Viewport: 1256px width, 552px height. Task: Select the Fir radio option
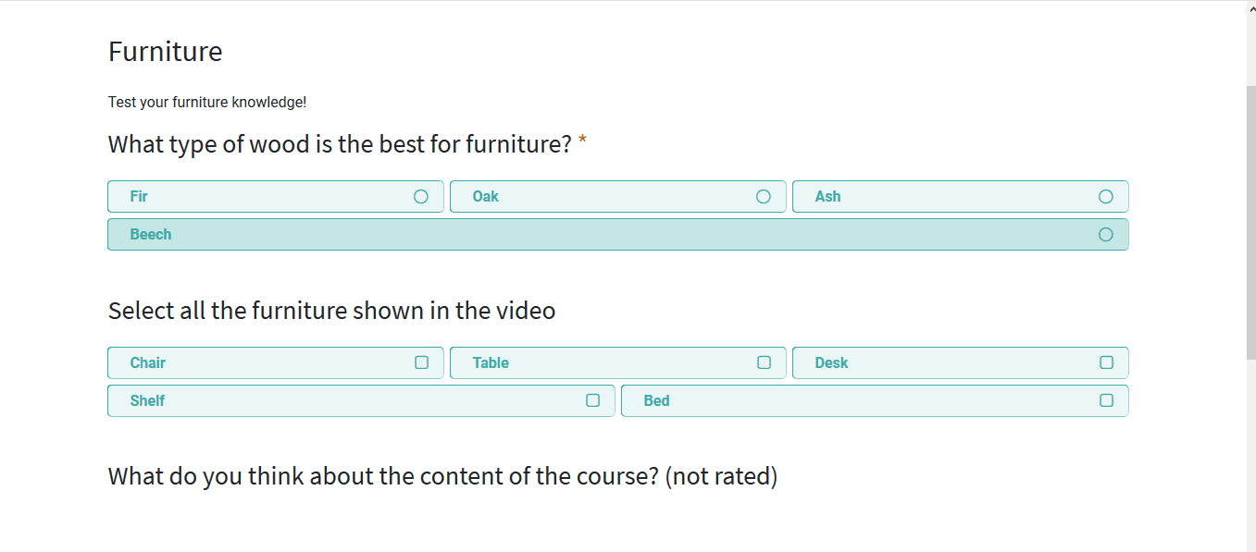point(421,197)
